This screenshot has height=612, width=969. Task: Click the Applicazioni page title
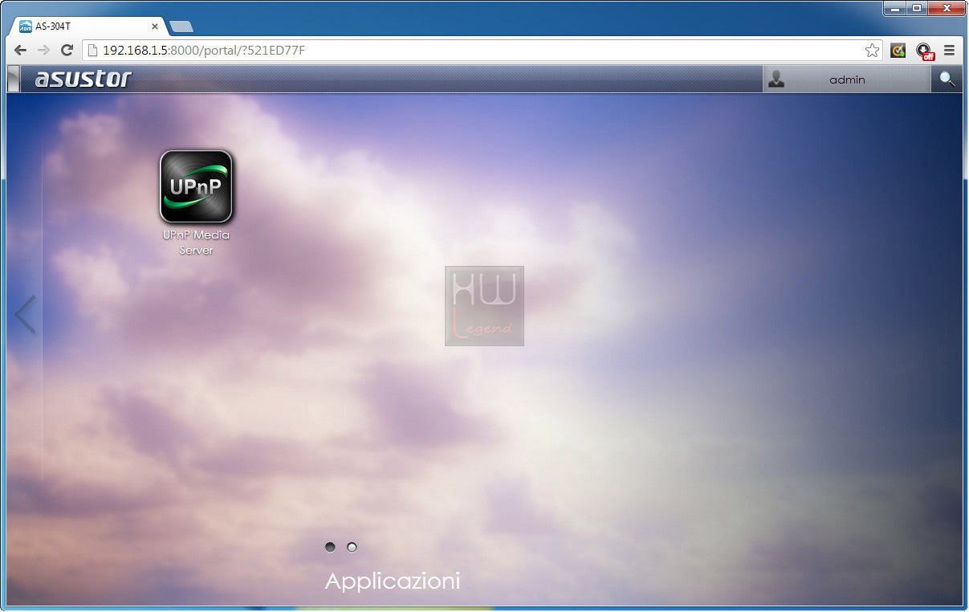(393, 581)
